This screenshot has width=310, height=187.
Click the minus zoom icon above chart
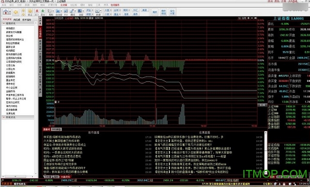[x=252, y=18]
